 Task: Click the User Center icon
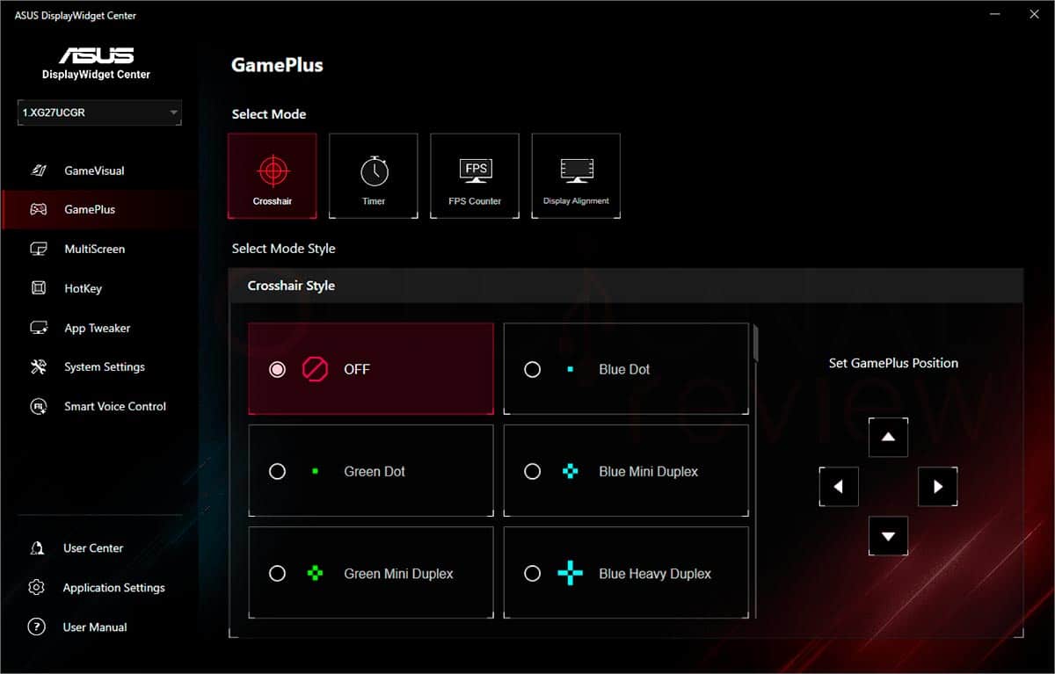(37, 548)
